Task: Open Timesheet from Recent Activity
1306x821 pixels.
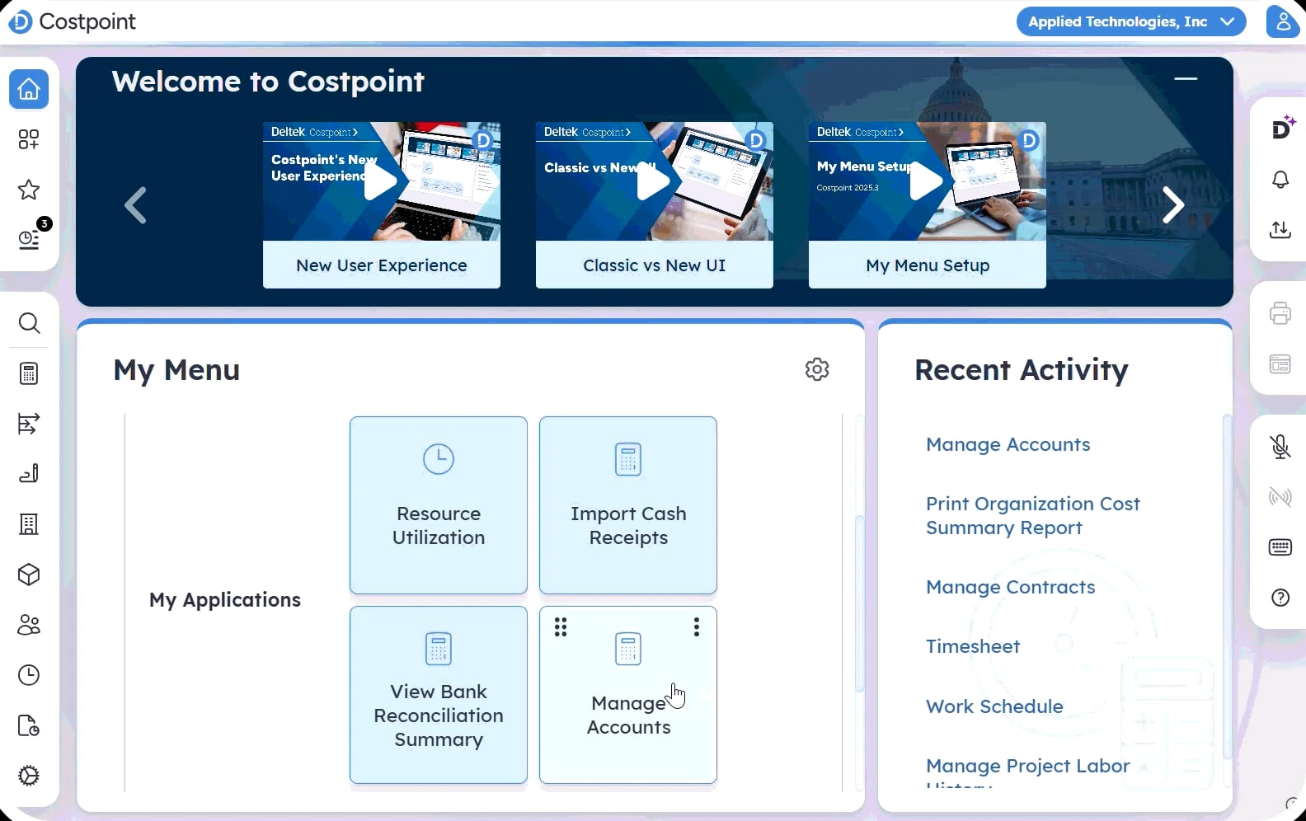Action: (x=973, y=646)
